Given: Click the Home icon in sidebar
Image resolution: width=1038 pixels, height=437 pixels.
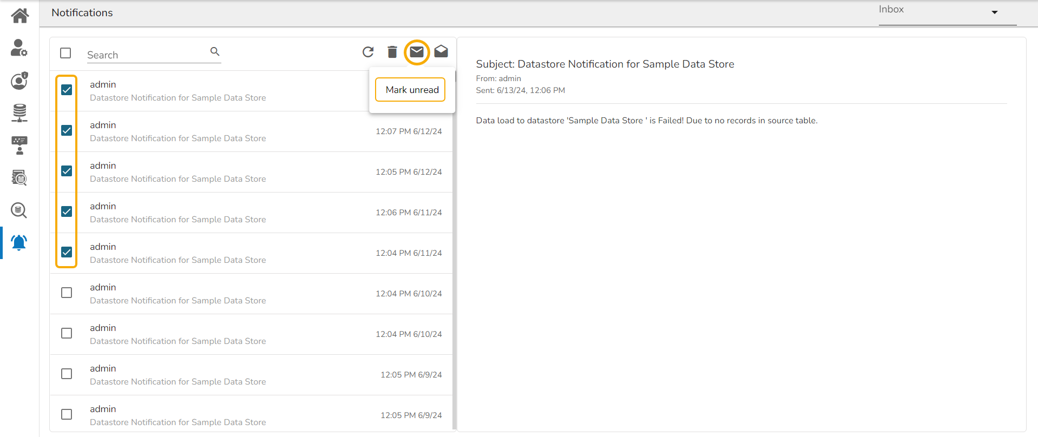Looking at the screenshot, I should (19, 16).
